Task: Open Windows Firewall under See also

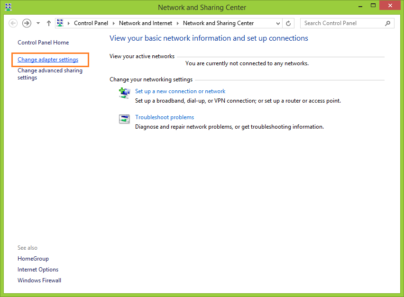Action: (39, 280)
